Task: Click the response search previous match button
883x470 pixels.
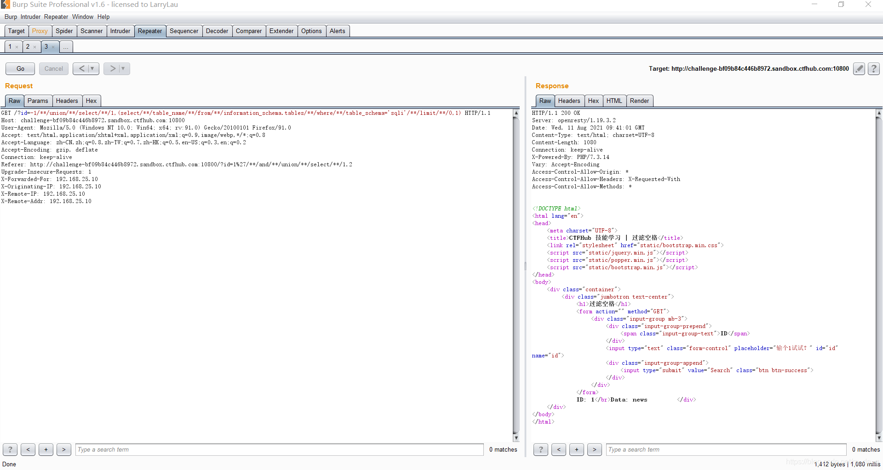Action: (x=559, y=450)
